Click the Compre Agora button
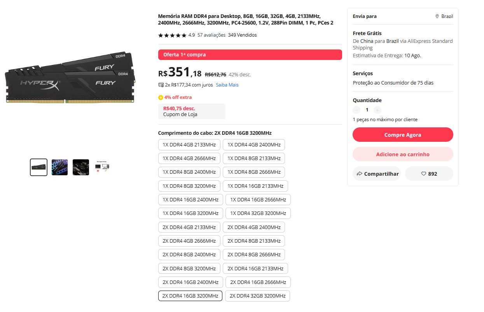Screen dimensions: 484x312 [403, 135]
